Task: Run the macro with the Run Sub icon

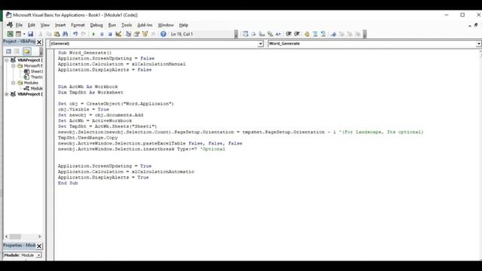Action: (93, 34)
